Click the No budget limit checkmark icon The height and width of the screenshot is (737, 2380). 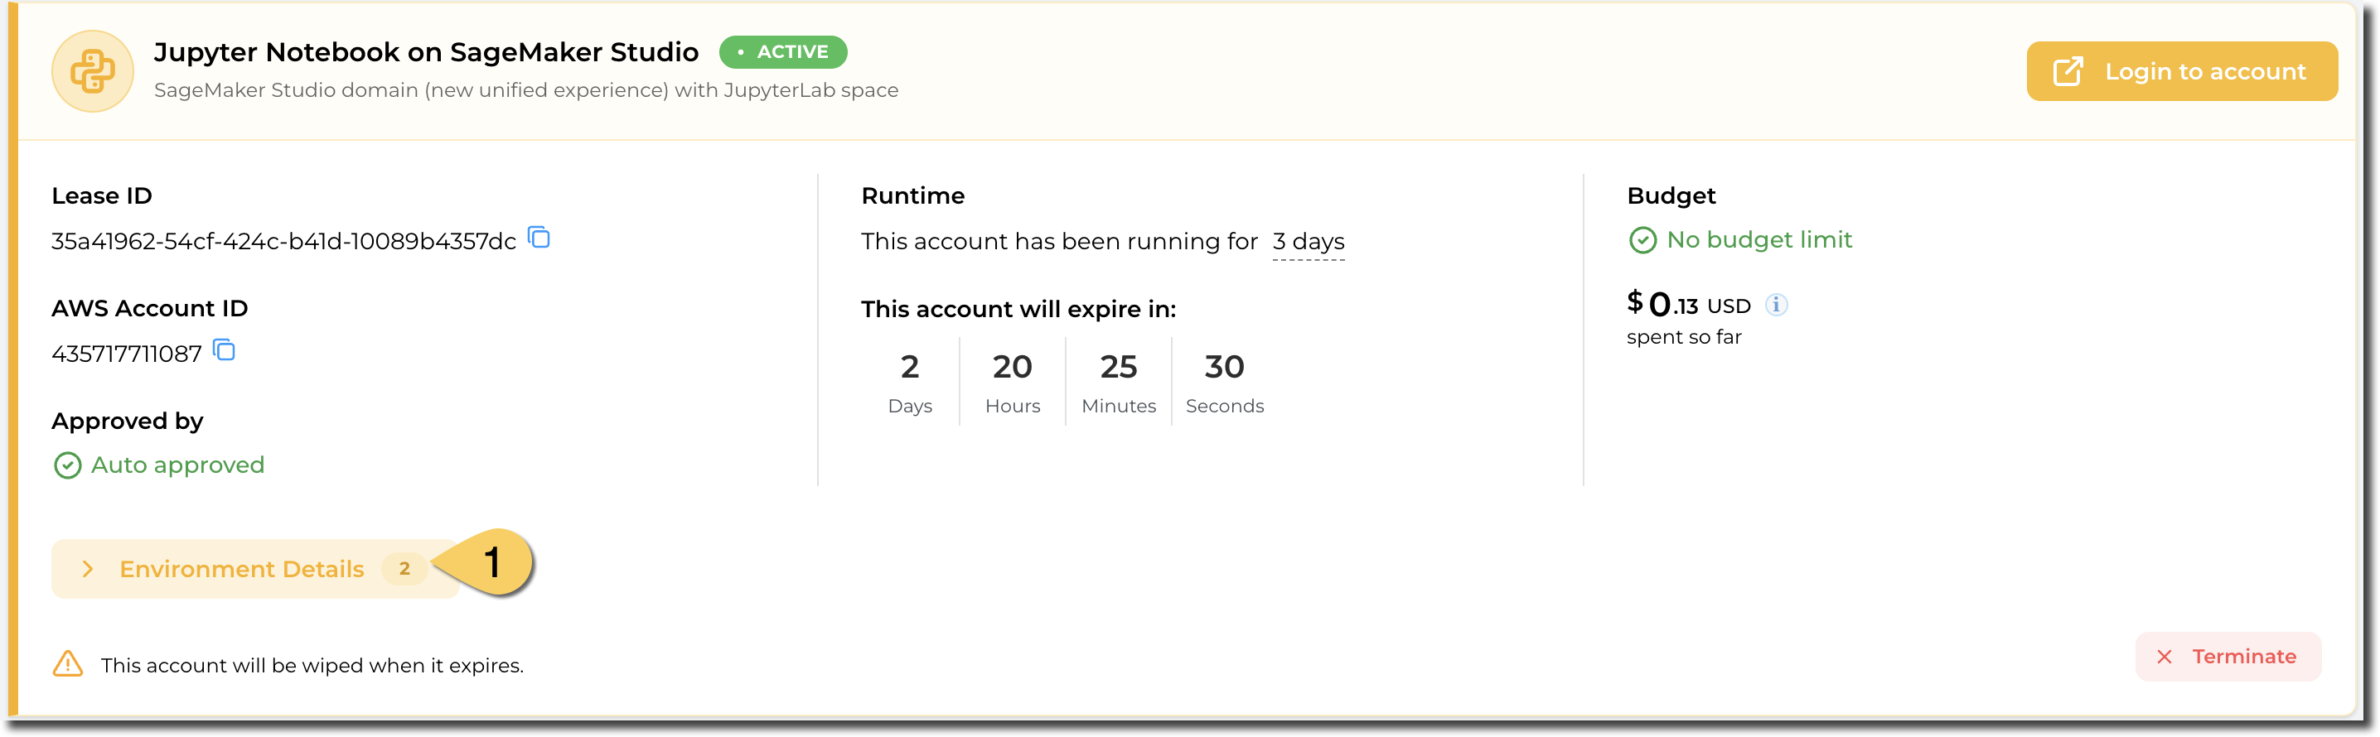(1642, 240)
